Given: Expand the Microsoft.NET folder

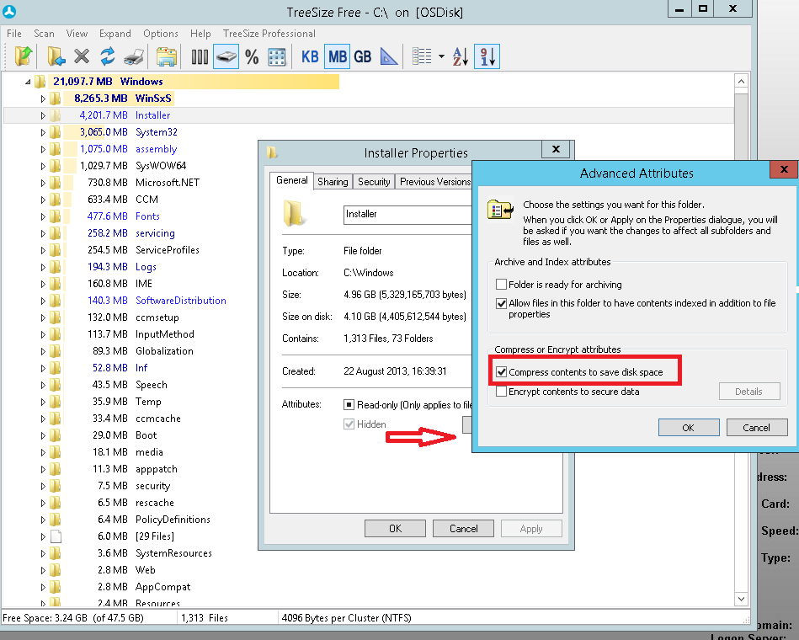Looking at the screenshot, I should coord(43,183).
